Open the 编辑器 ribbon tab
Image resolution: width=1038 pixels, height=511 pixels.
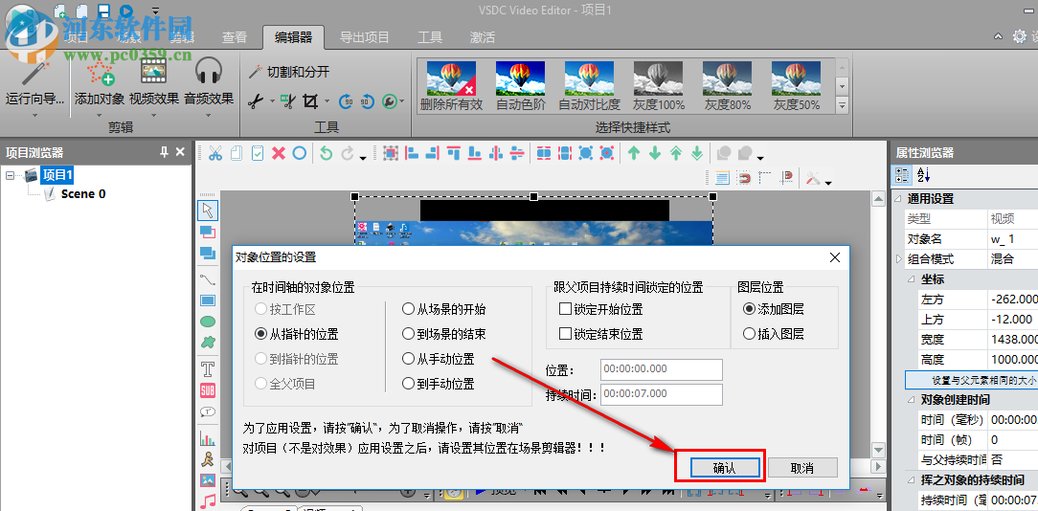click(293, 37)
